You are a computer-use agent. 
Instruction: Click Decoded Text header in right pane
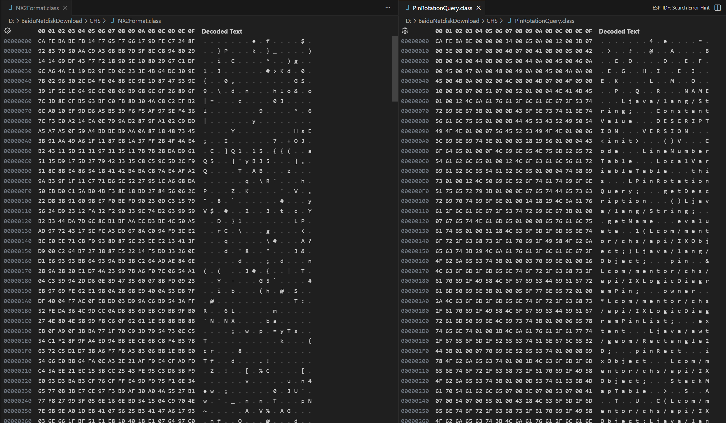point(619,31)
